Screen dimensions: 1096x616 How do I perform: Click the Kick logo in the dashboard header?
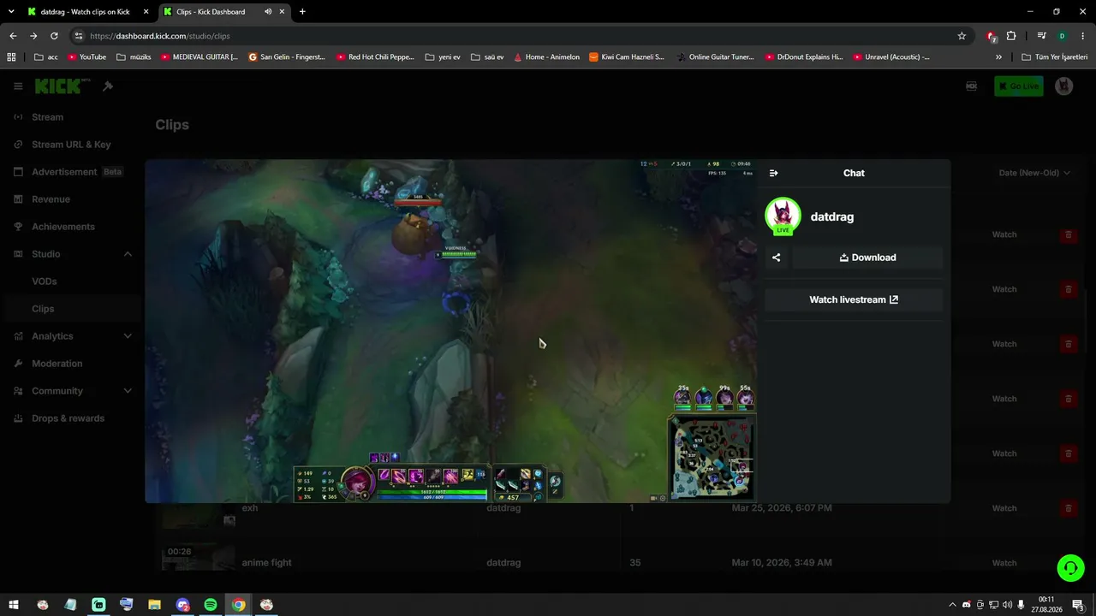pos(62,86)
